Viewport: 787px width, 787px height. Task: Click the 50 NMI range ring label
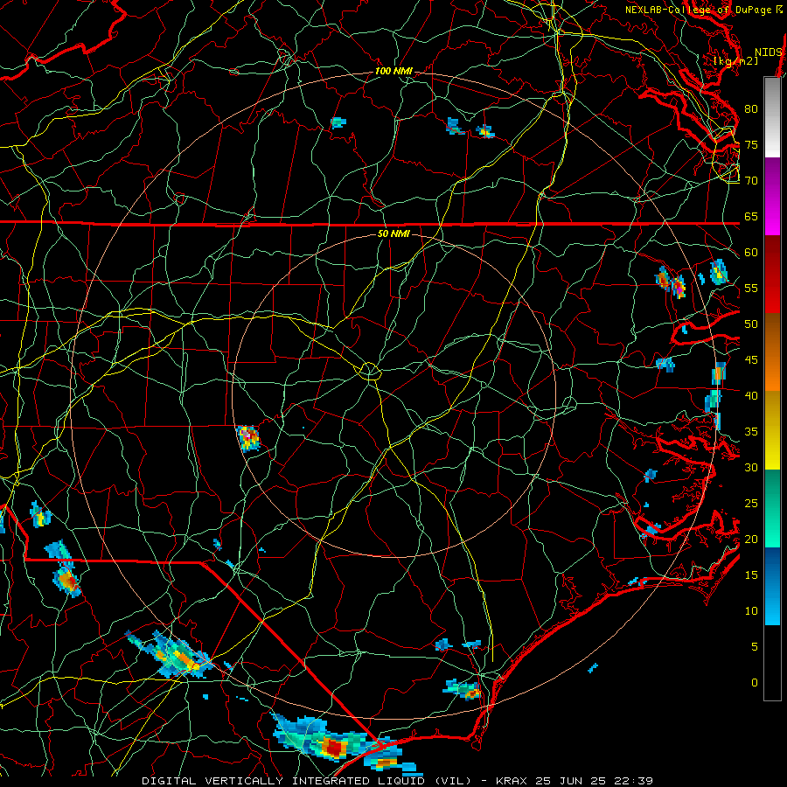[393, 233]
